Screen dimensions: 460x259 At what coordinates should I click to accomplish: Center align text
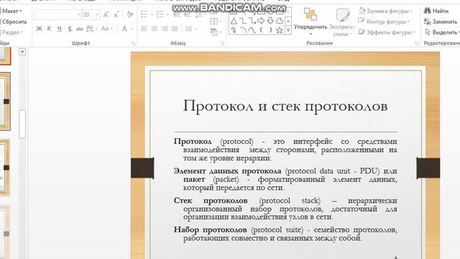[154, 29]
